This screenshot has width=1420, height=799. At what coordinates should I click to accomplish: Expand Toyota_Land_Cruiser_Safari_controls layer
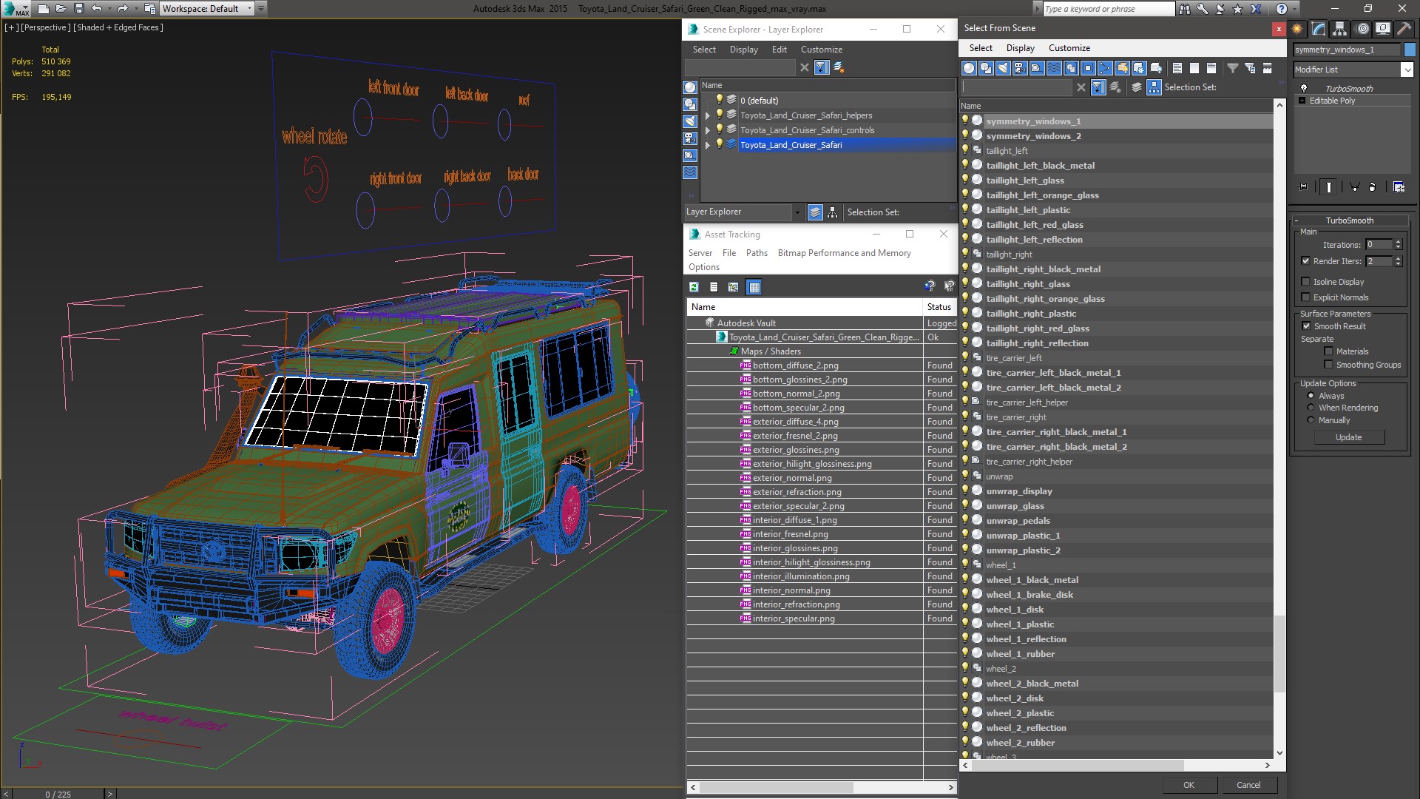tap(708, 130)
